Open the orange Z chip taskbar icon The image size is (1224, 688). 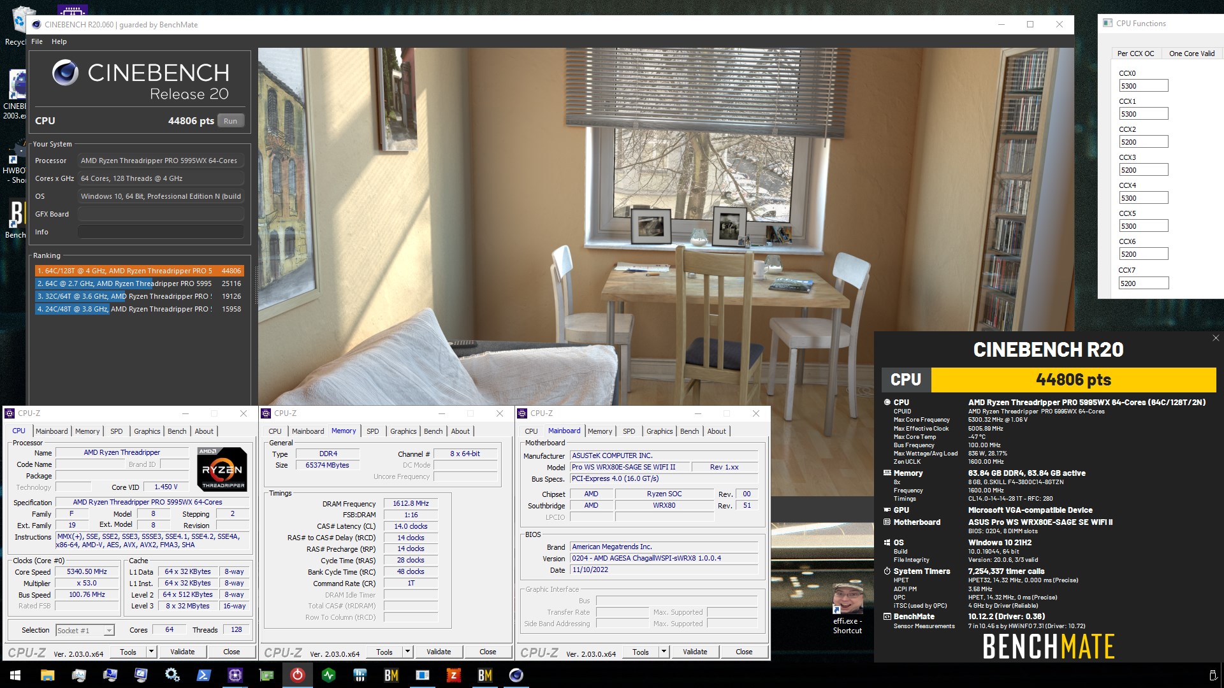click(x=454, y=675)
